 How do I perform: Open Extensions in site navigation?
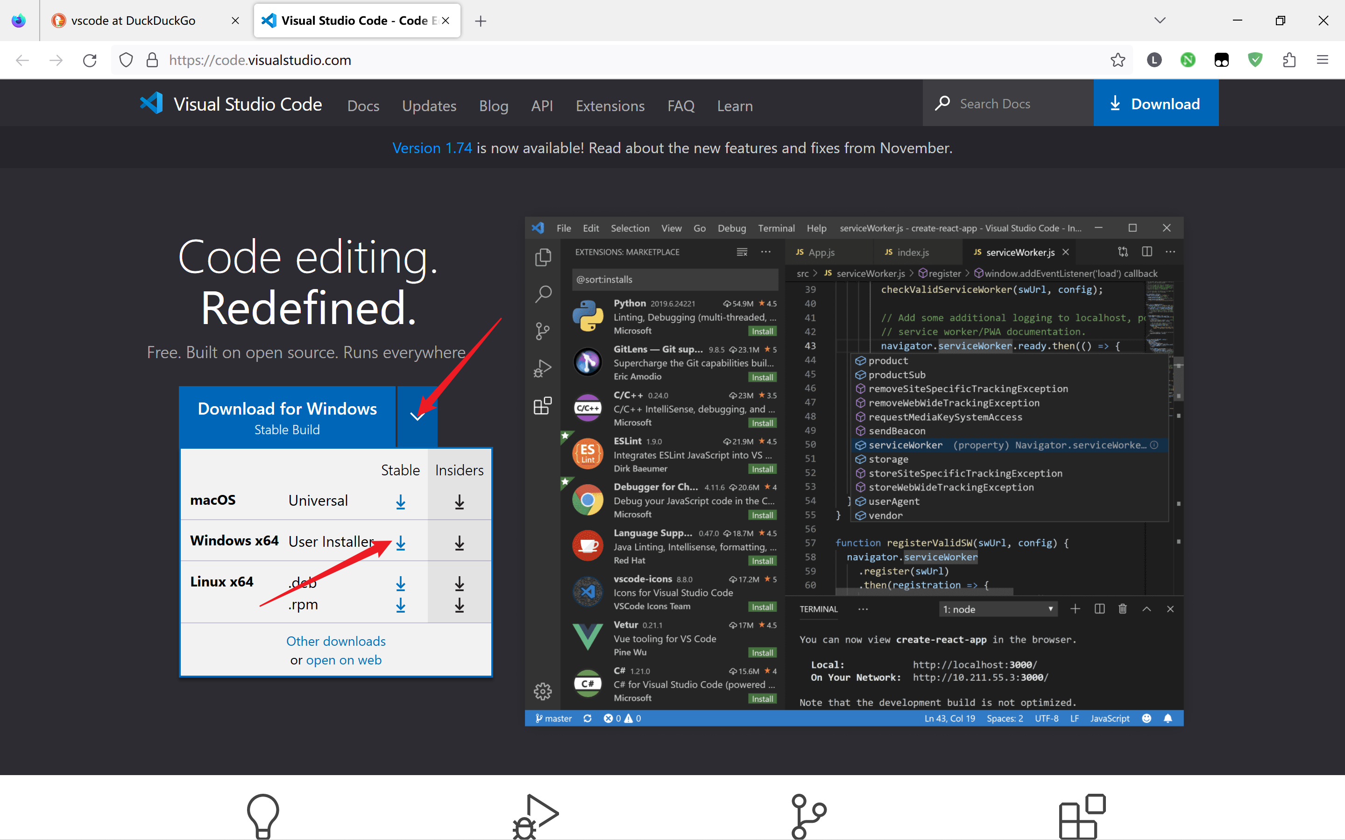[610, 106]
